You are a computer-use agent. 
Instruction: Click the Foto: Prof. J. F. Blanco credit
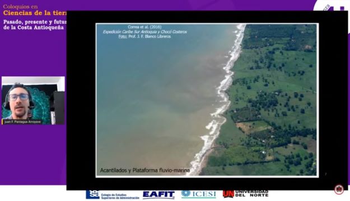(x=144, y=36)
